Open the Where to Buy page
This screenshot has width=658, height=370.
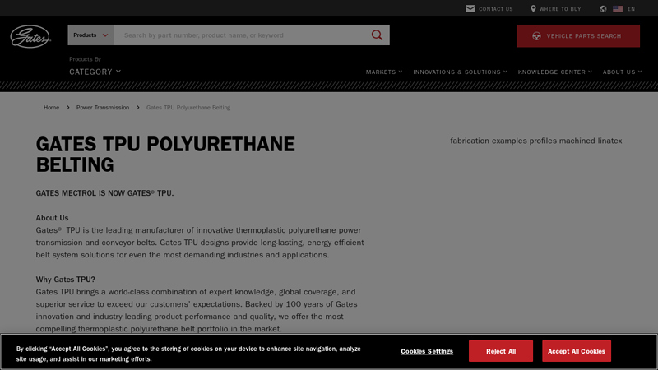click(x=560, y=9)
